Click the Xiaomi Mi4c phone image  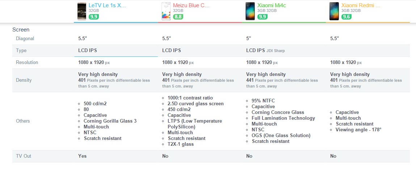point(250,11)
